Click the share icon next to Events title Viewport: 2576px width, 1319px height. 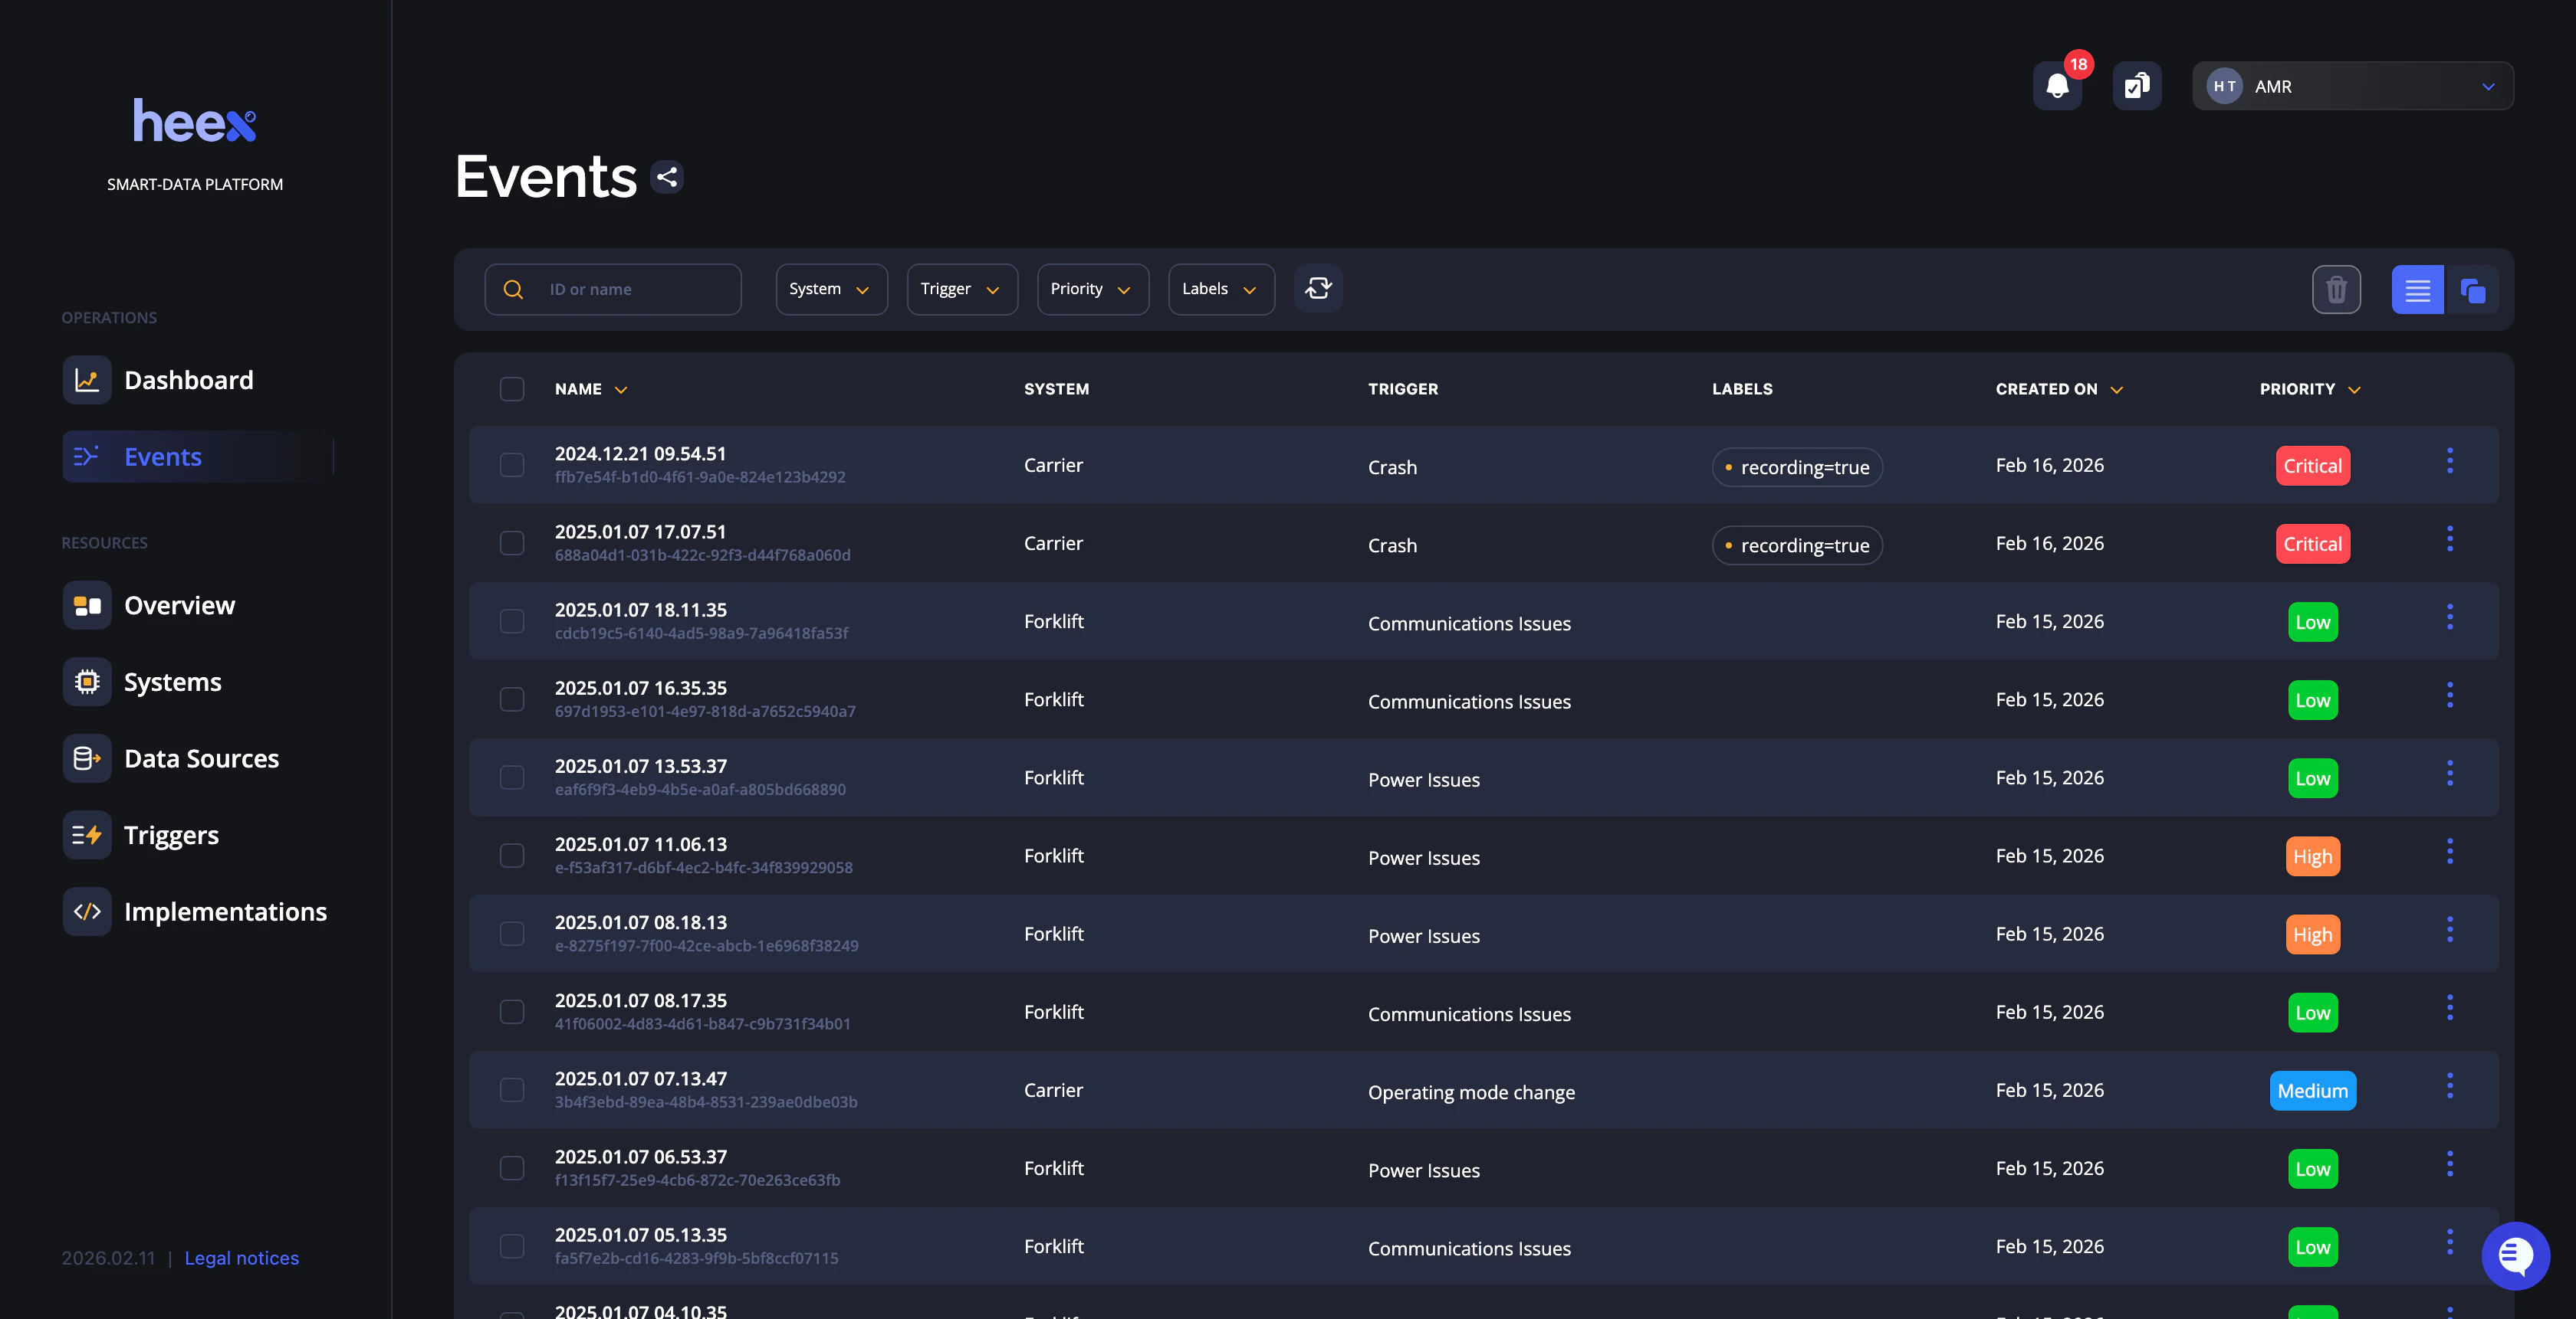(x=667, y=177)
